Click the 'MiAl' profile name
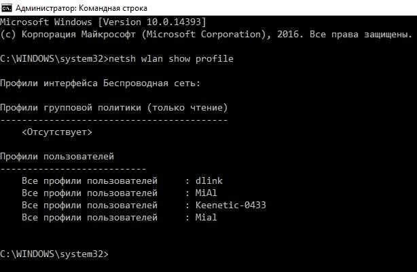 pyautogui.click(x=206, y=193)
